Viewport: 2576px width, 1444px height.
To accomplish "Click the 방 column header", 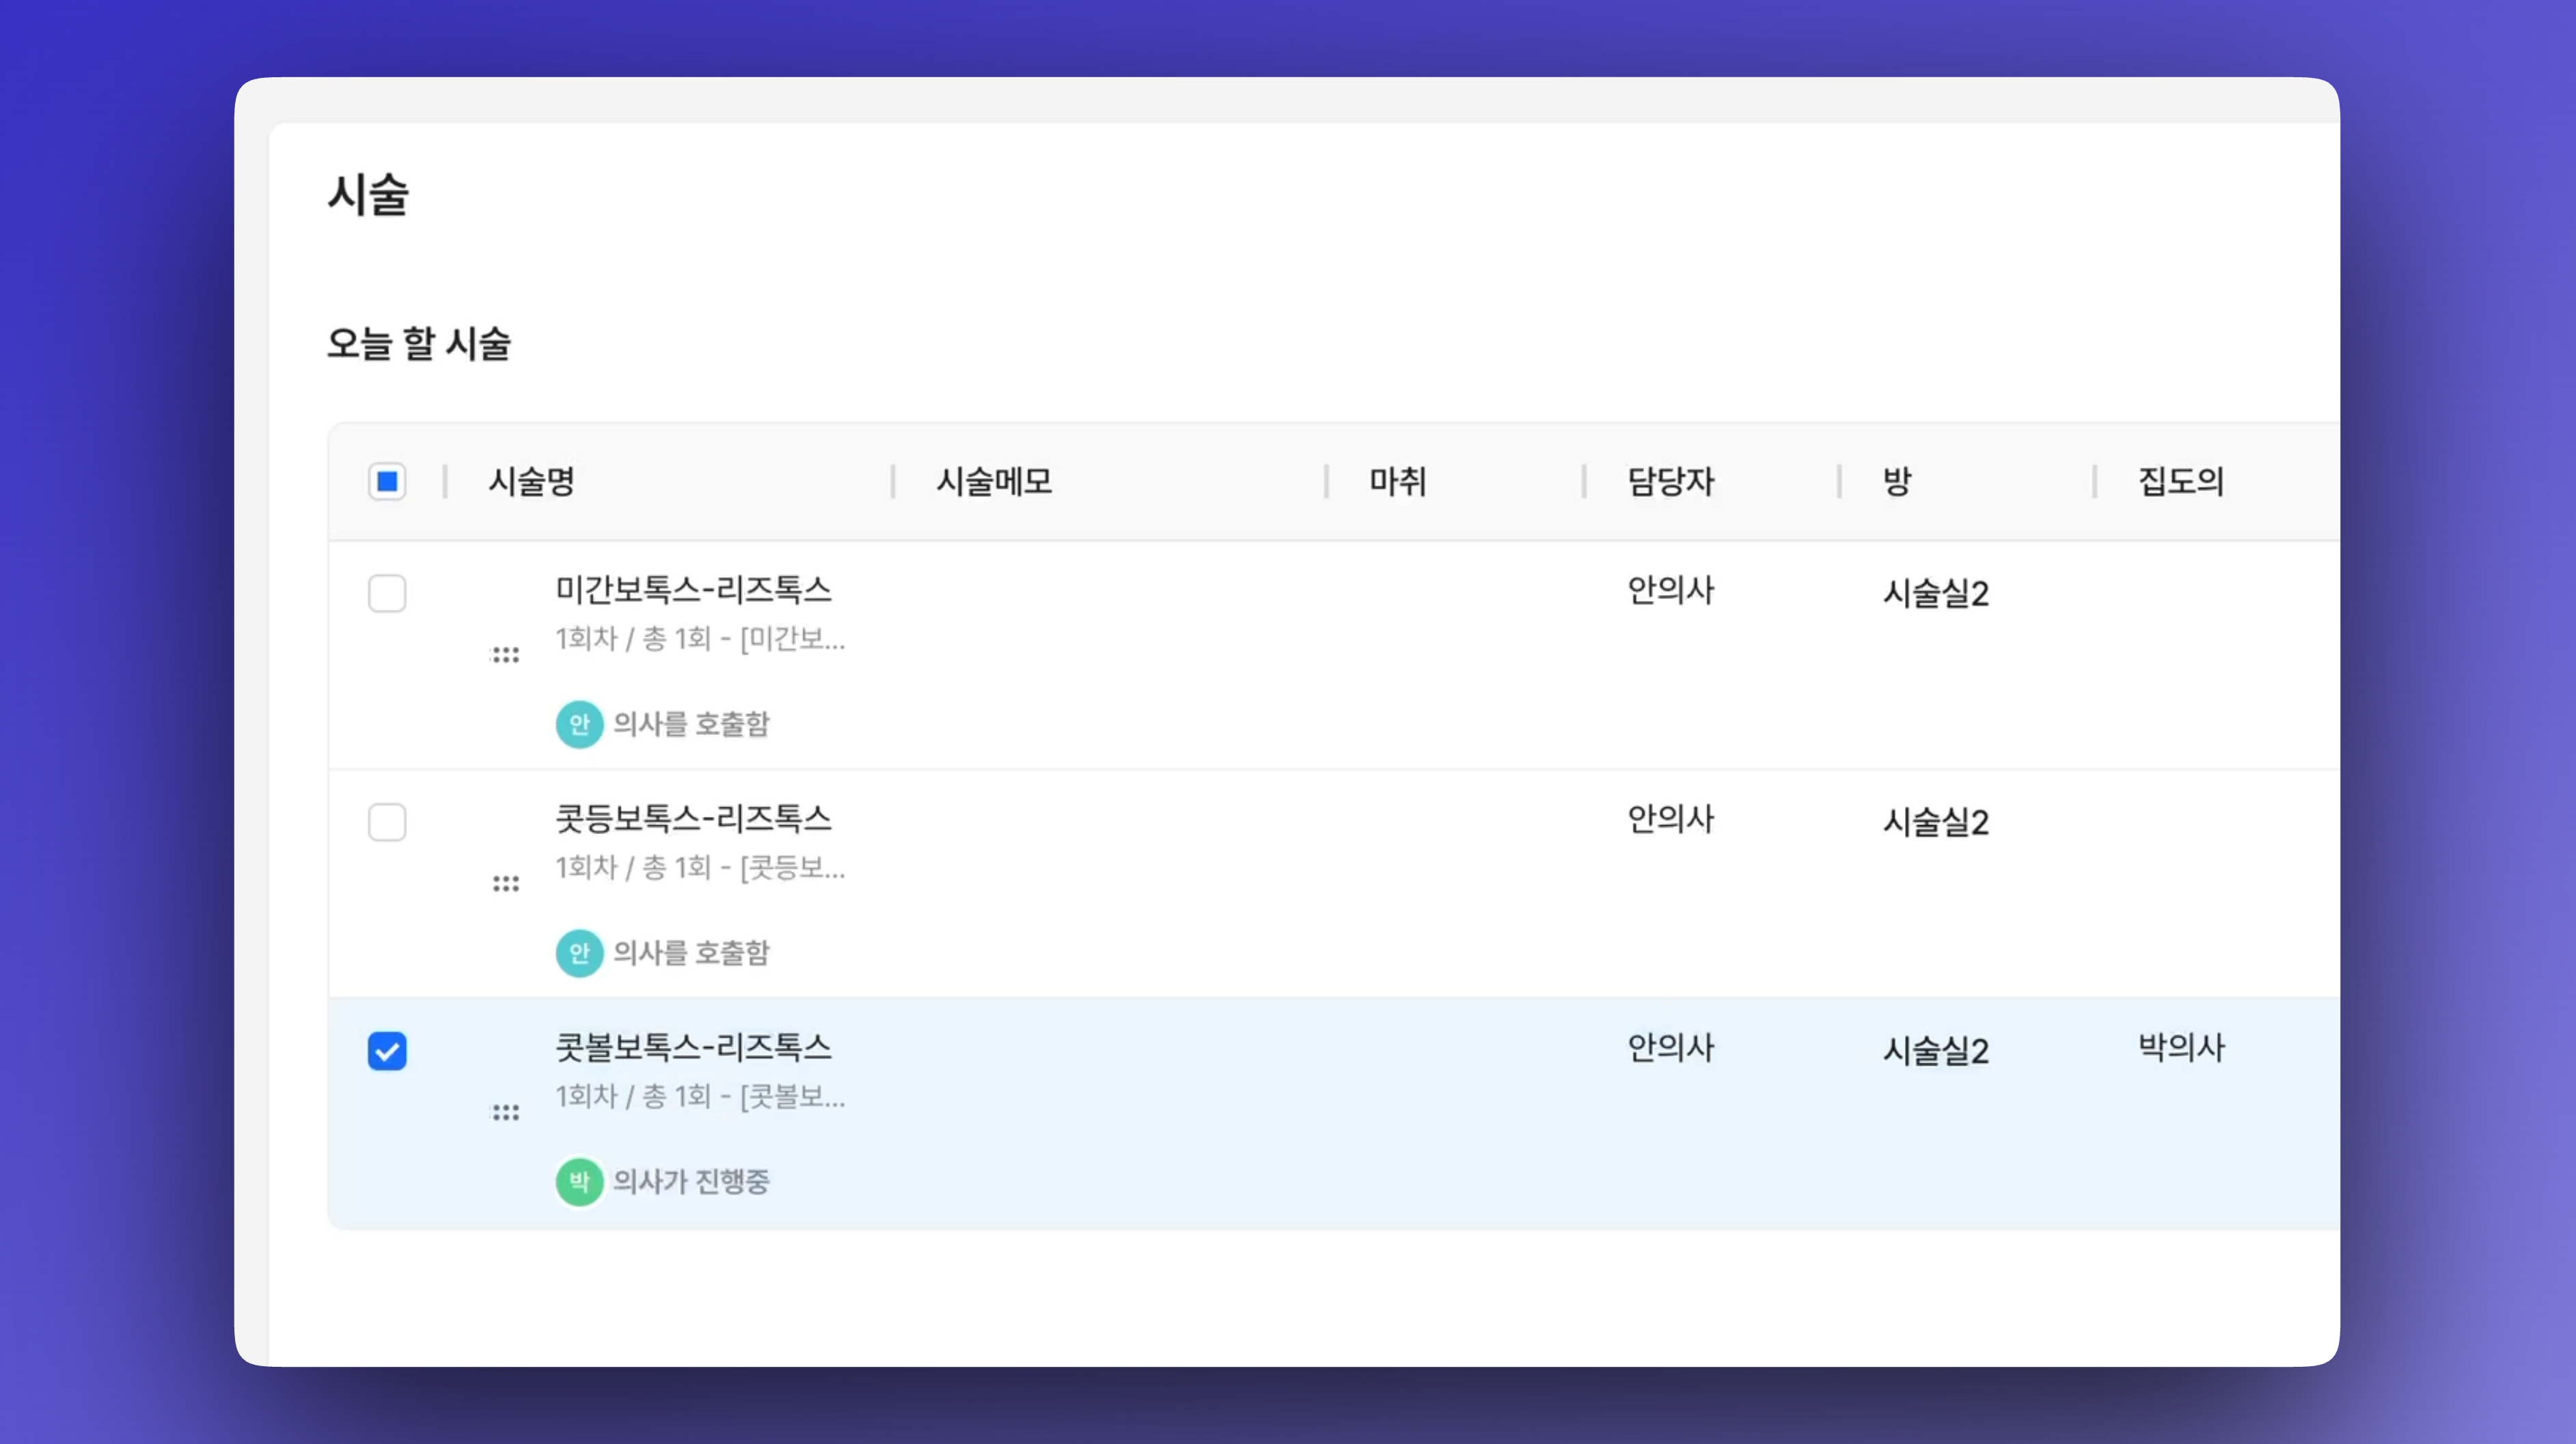I will click(x=1897, y=482).
